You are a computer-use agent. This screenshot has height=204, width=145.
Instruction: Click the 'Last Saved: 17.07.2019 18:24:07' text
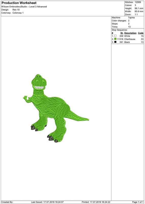tap(47, 202)
